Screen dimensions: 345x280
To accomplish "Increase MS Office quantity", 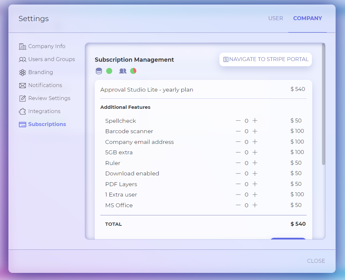I will tap(255, 205).
